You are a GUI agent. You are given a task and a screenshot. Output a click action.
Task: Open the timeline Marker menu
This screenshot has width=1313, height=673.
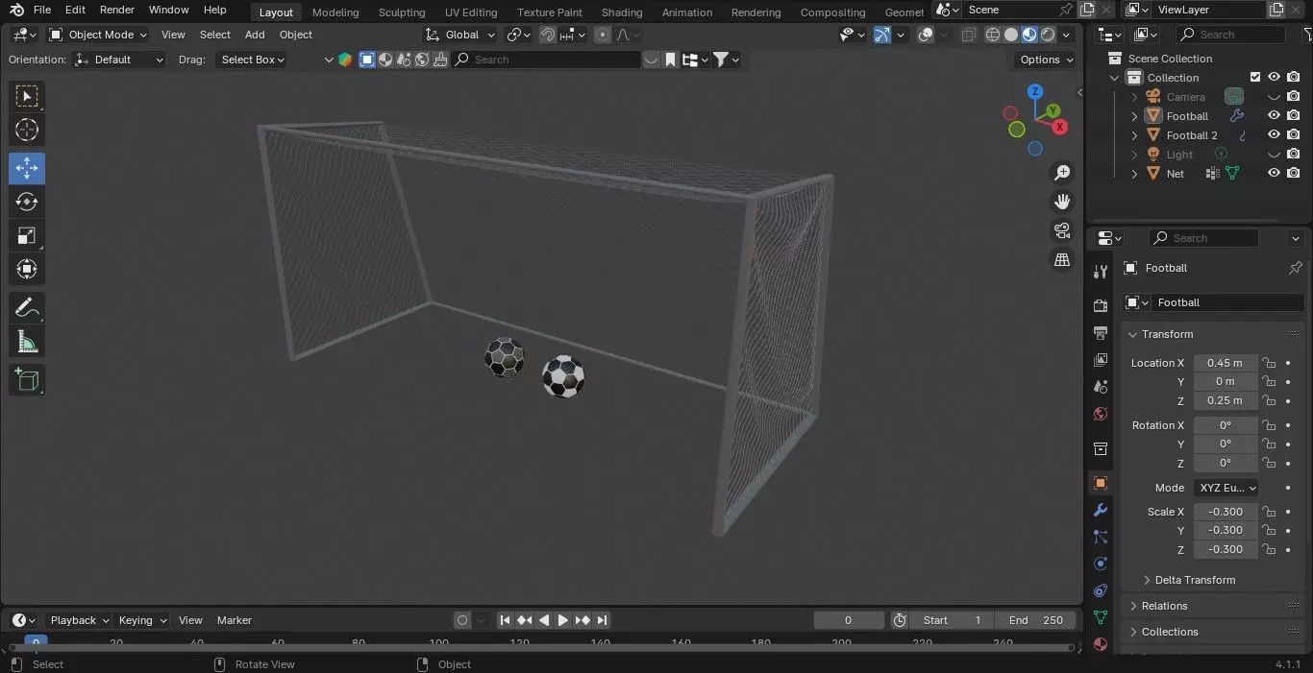point(234,620)
